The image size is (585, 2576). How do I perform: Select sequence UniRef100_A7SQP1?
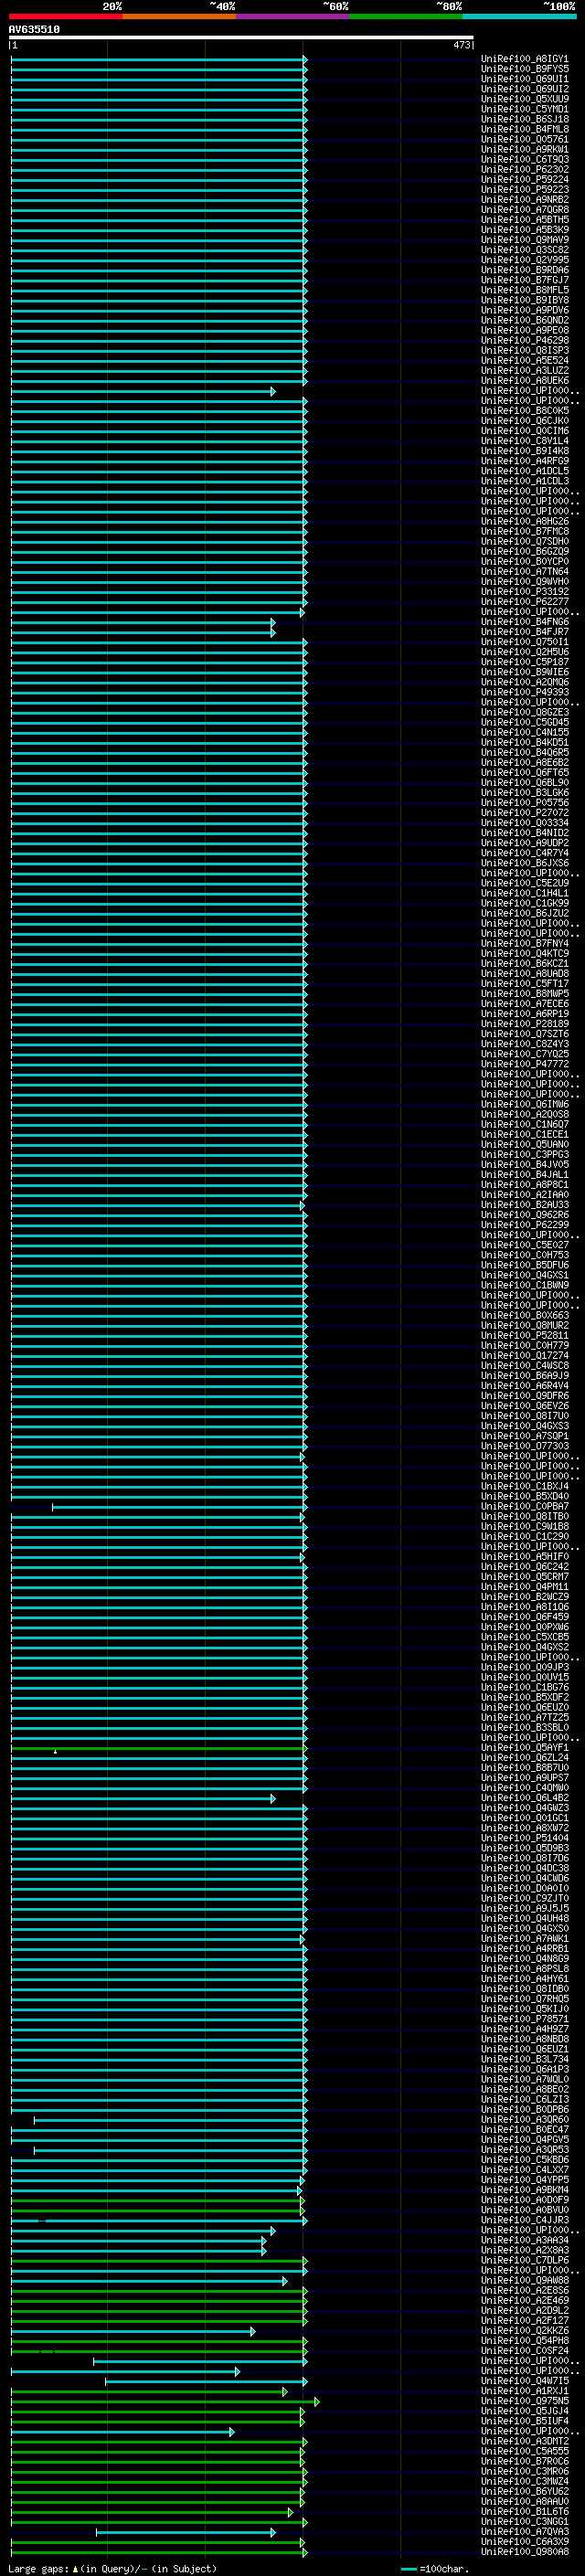[x=525, y=1437]
